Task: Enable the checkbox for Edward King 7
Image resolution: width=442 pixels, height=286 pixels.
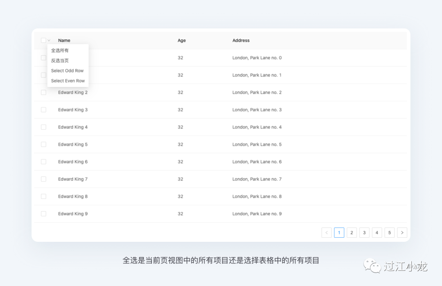Action: [x=43, y=179]
